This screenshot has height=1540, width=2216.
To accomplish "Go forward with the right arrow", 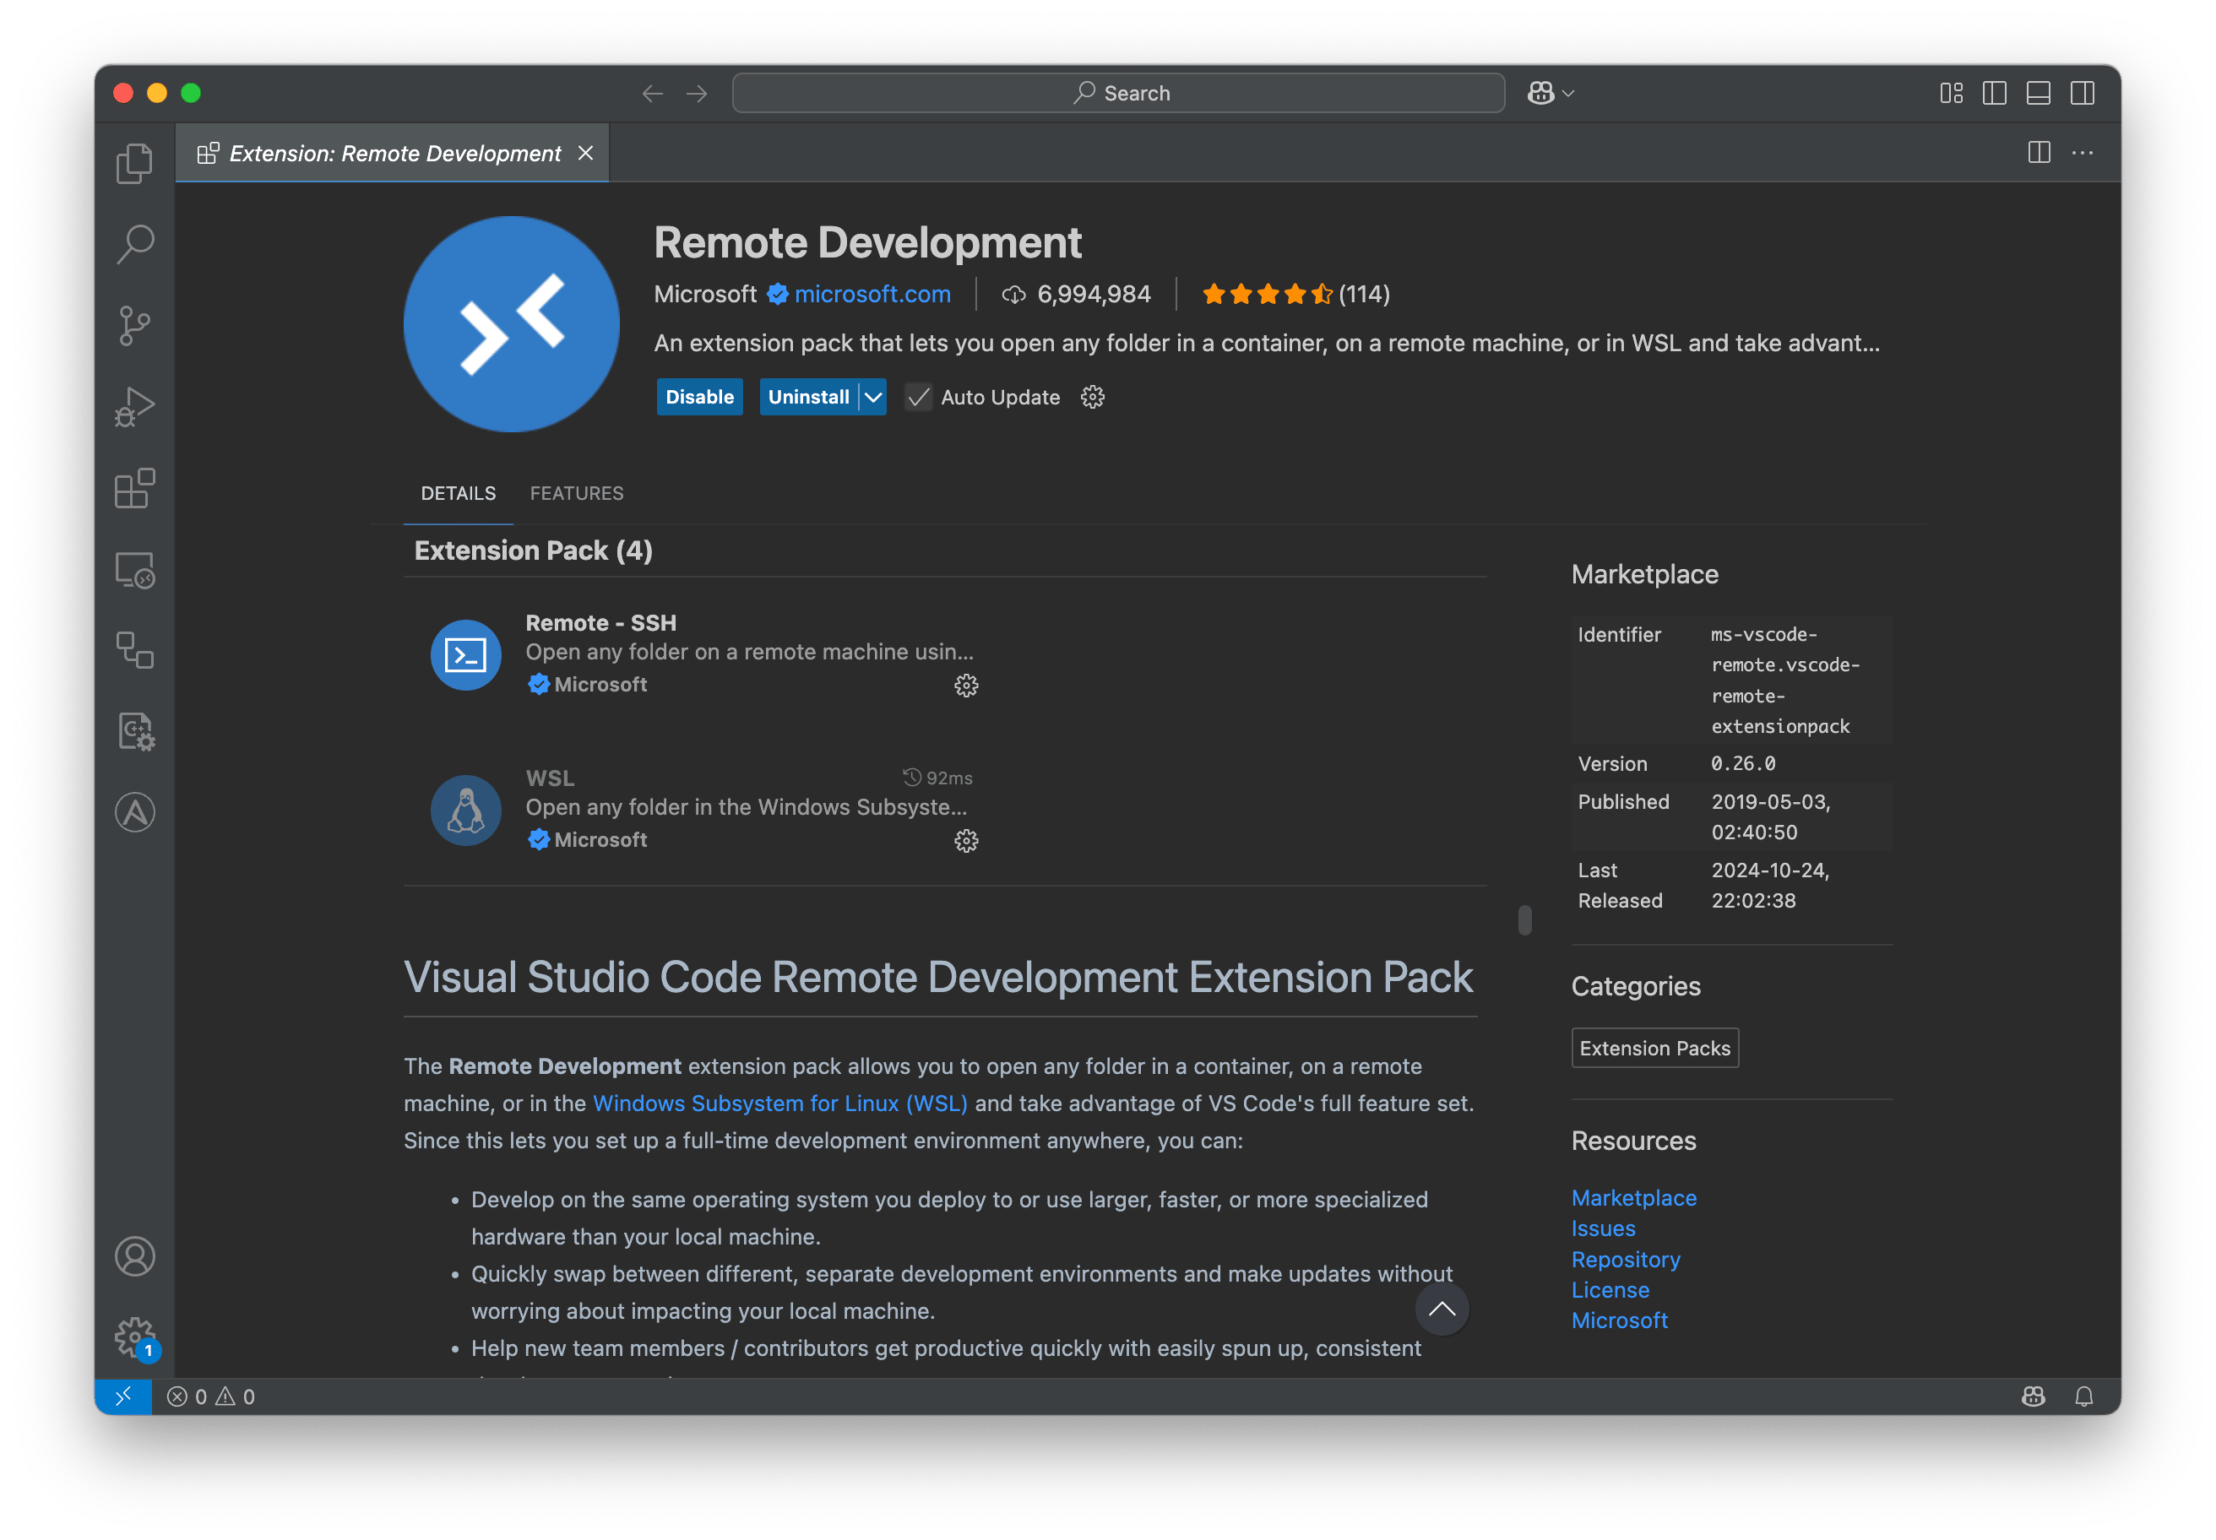I will click(697, 94).
